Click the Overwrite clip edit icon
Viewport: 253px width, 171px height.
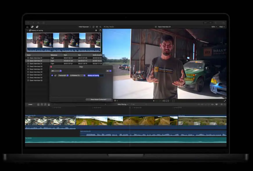pyautogui.click(x=49, y=105)
